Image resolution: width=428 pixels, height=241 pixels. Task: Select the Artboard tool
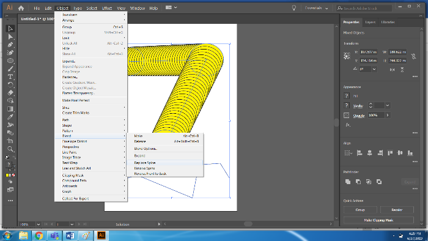point(10,141)
